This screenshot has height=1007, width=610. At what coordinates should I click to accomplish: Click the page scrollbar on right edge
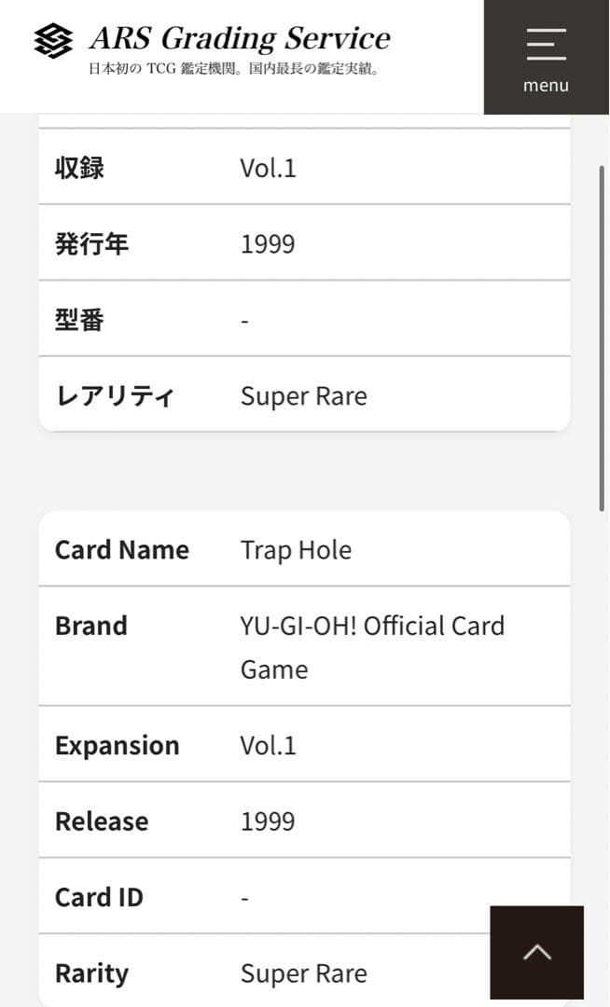[x=602, y=338]
